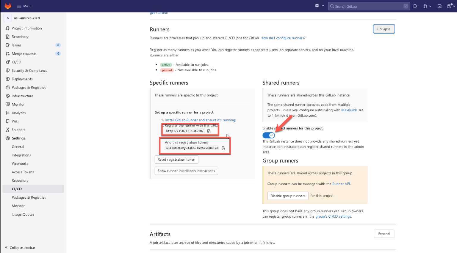The image size is (457, 253).
Task: Click the Collapse sidebar chevron
Action: [x=6, y=247]
